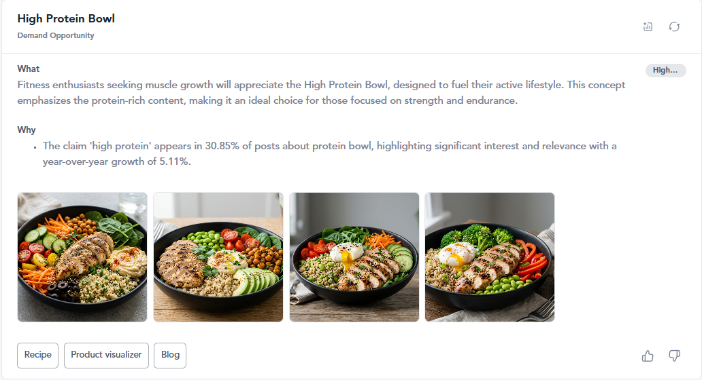Open bowl image with sliced avocado
The height and width of the screenshot is (380, 702).
pos(218,256)
